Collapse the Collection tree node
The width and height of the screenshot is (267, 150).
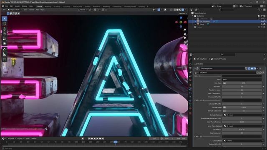click(x=193, y=16)
